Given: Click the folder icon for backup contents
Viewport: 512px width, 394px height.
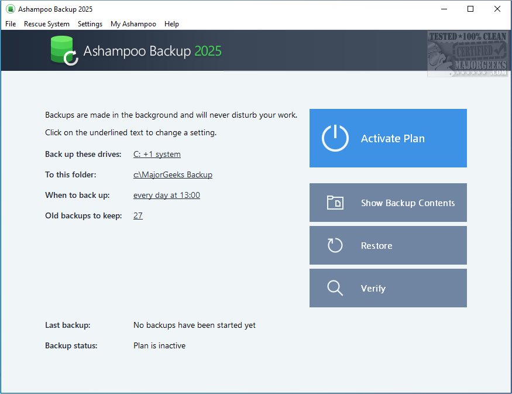Looking at the screenshot, I should (335, 203).
